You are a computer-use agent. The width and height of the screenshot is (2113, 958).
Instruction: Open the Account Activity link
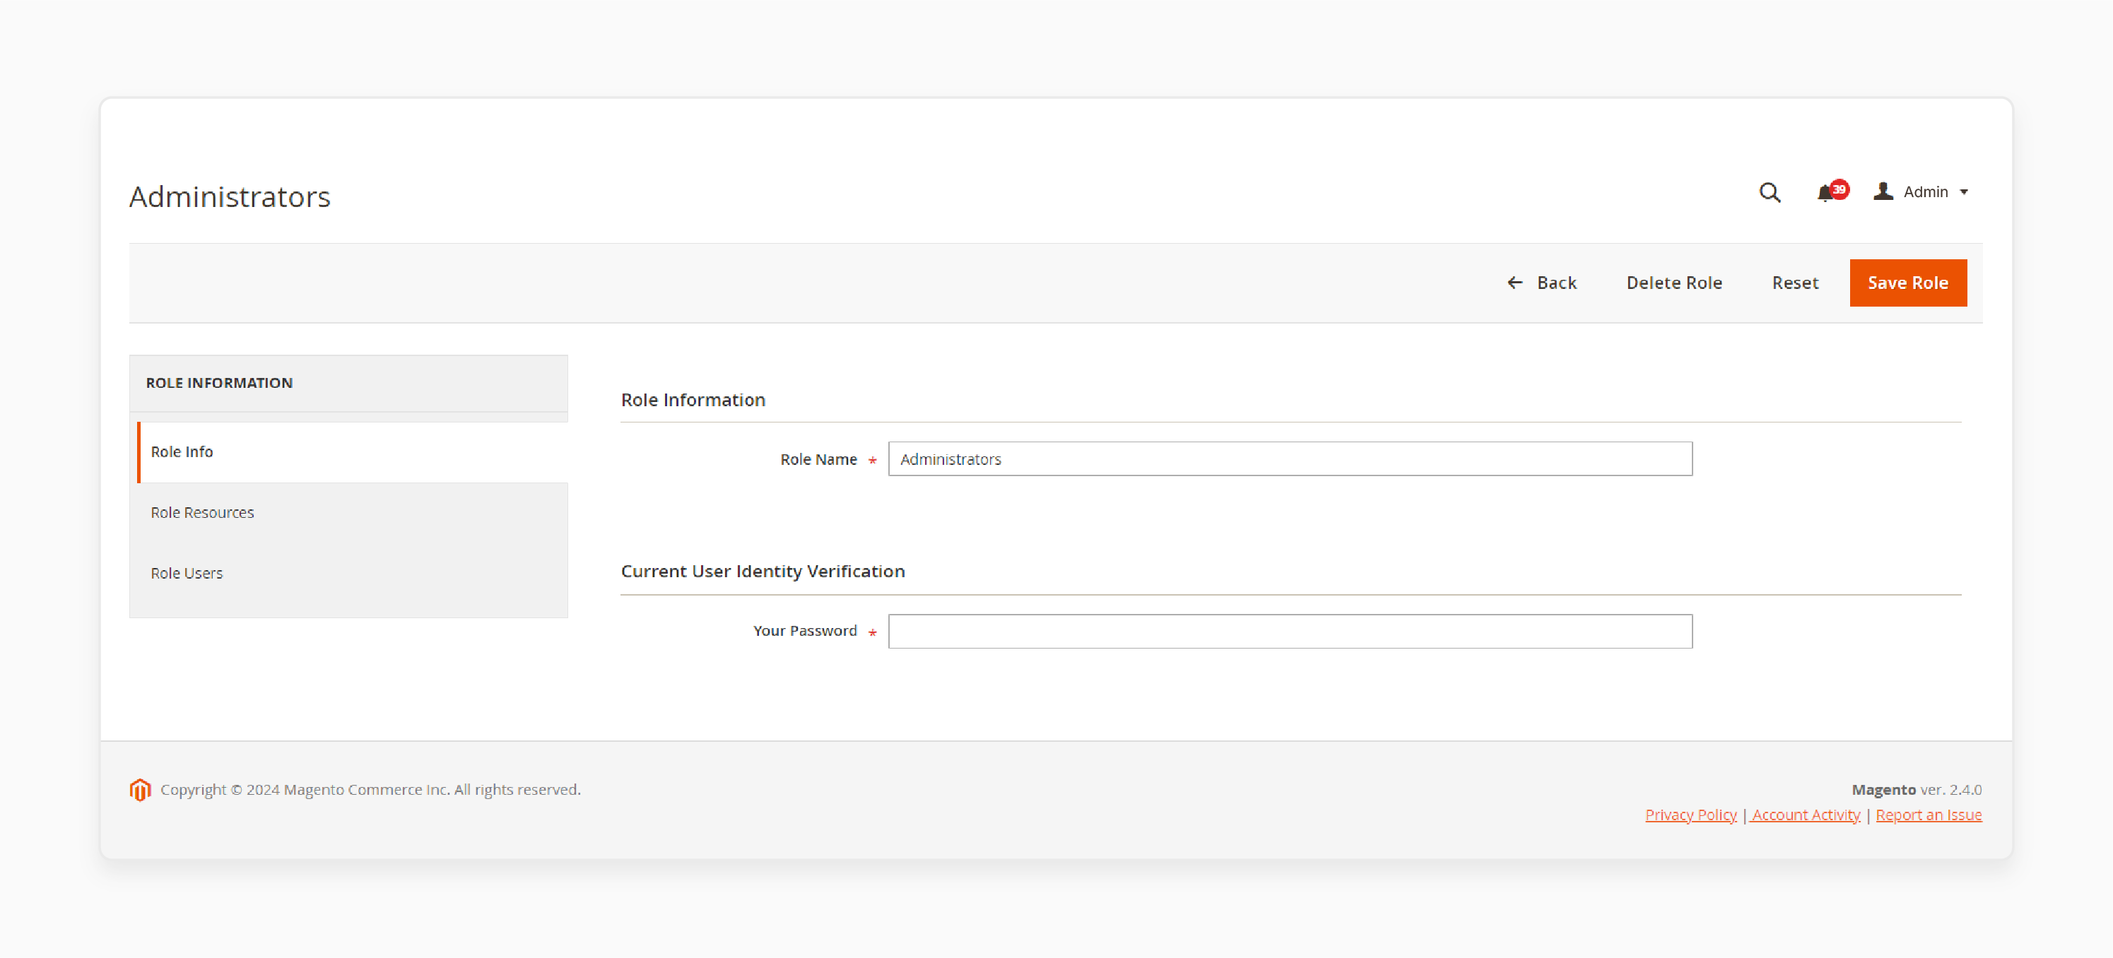(1806, 815)
